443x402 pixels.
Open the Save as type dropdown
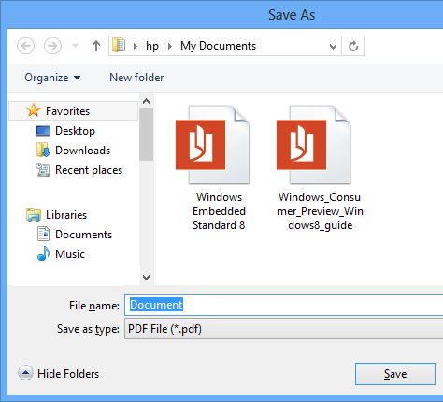pyautogui.click(x=283, y=329)
